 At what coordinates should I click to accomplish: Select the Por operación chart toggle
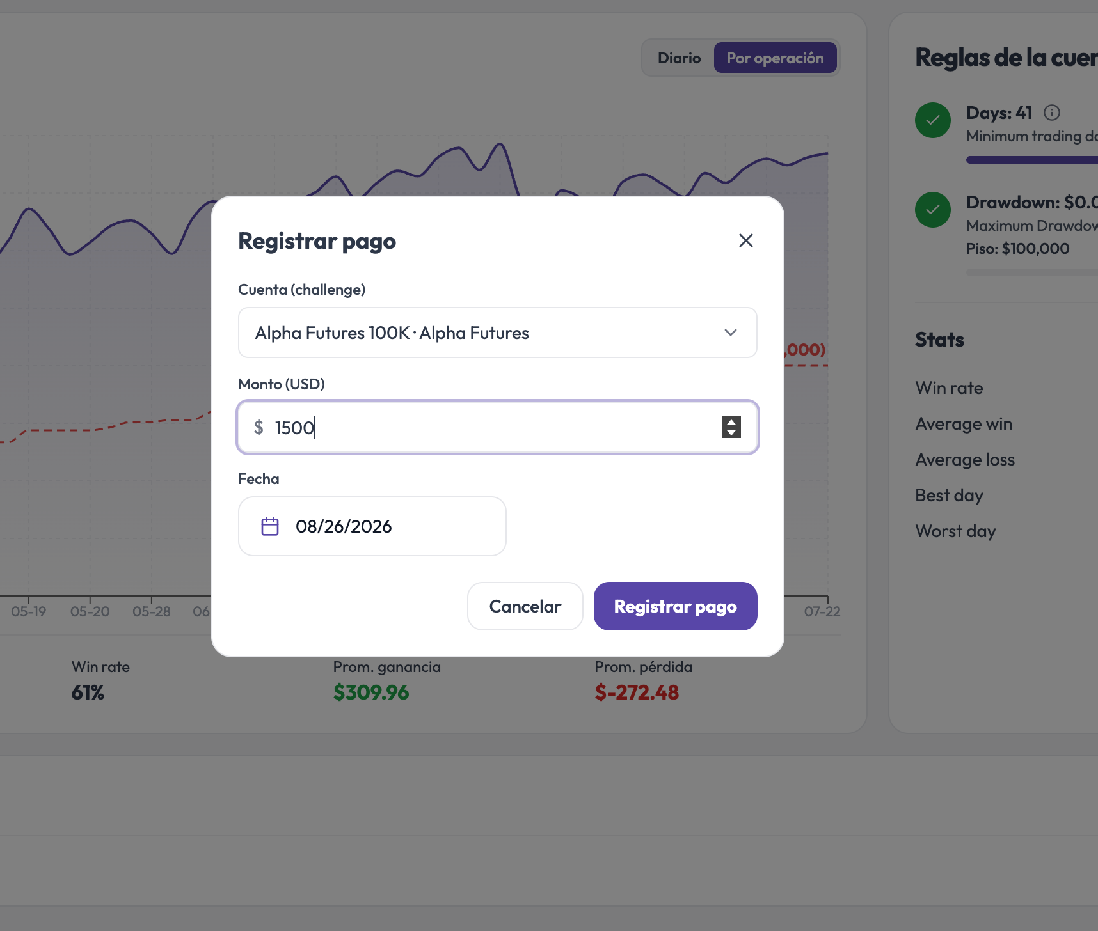click(775, 58)
